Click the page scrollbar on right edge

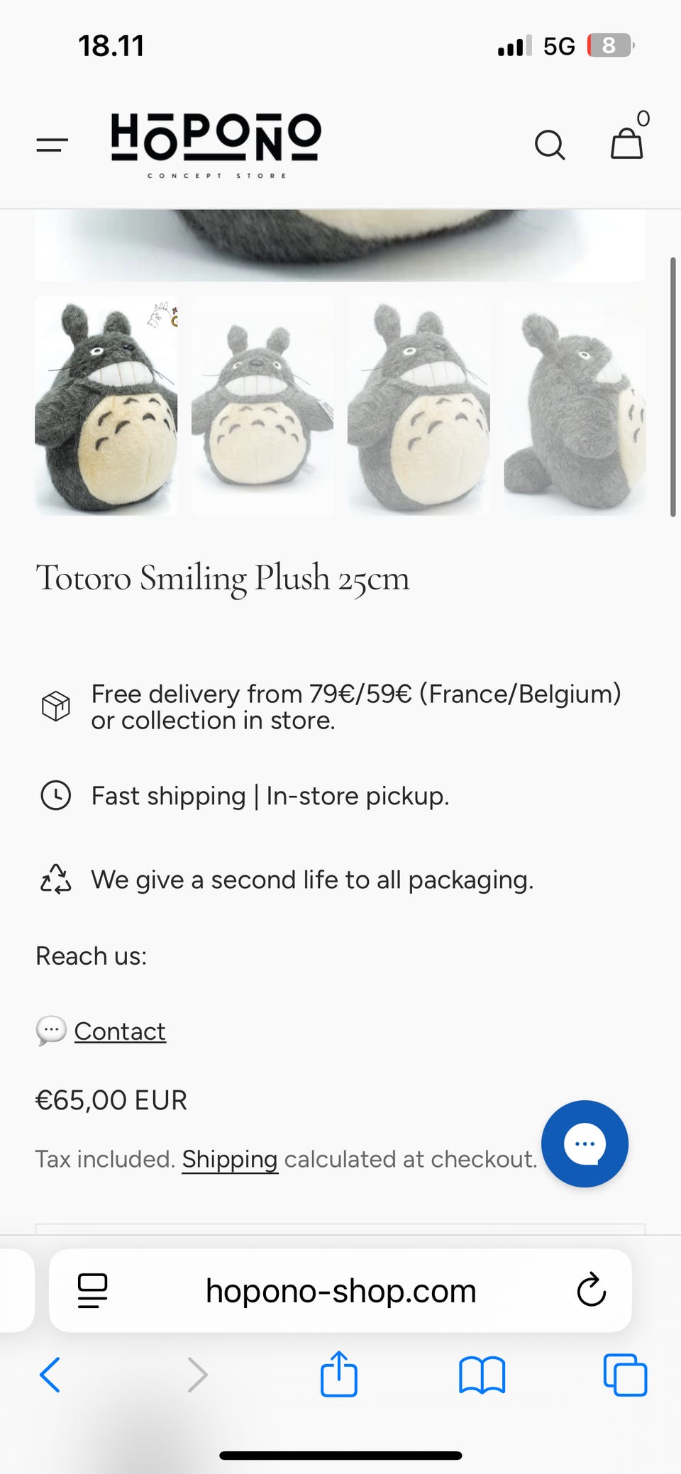pyautogui.click(x=672, y=387)
